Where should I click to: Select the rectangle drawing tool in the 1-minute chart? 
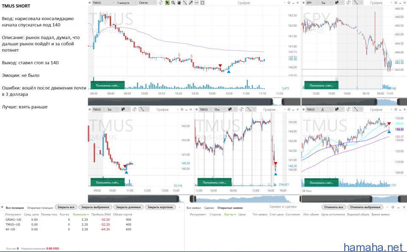[203, 3]
